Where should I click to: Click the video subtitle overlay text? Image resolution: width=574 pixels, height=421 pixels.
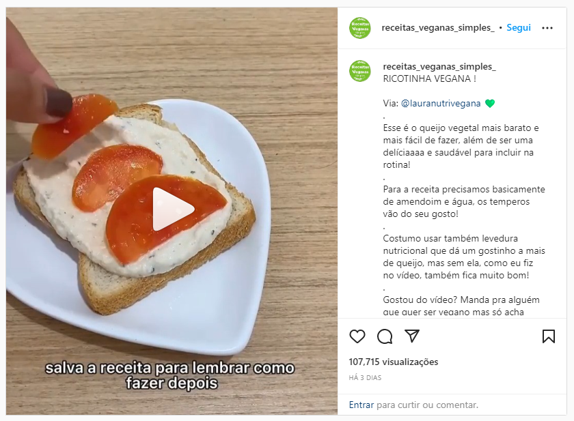tap(170, 376)
